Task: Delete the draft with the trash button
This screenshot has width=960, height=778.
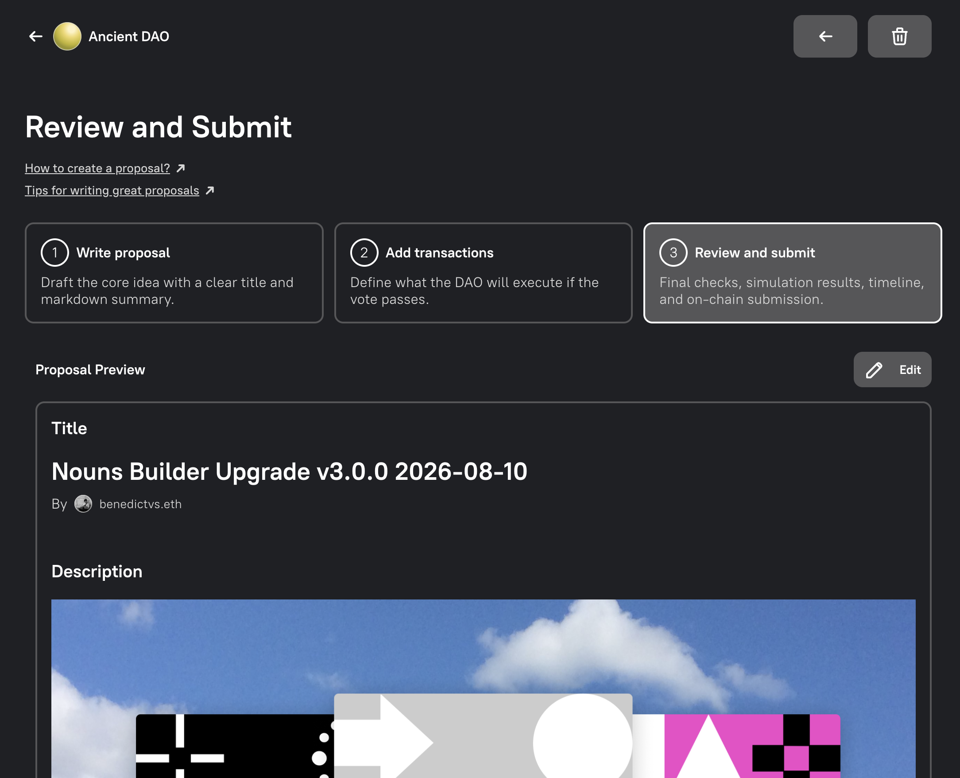Action: [x=899, y=36]
